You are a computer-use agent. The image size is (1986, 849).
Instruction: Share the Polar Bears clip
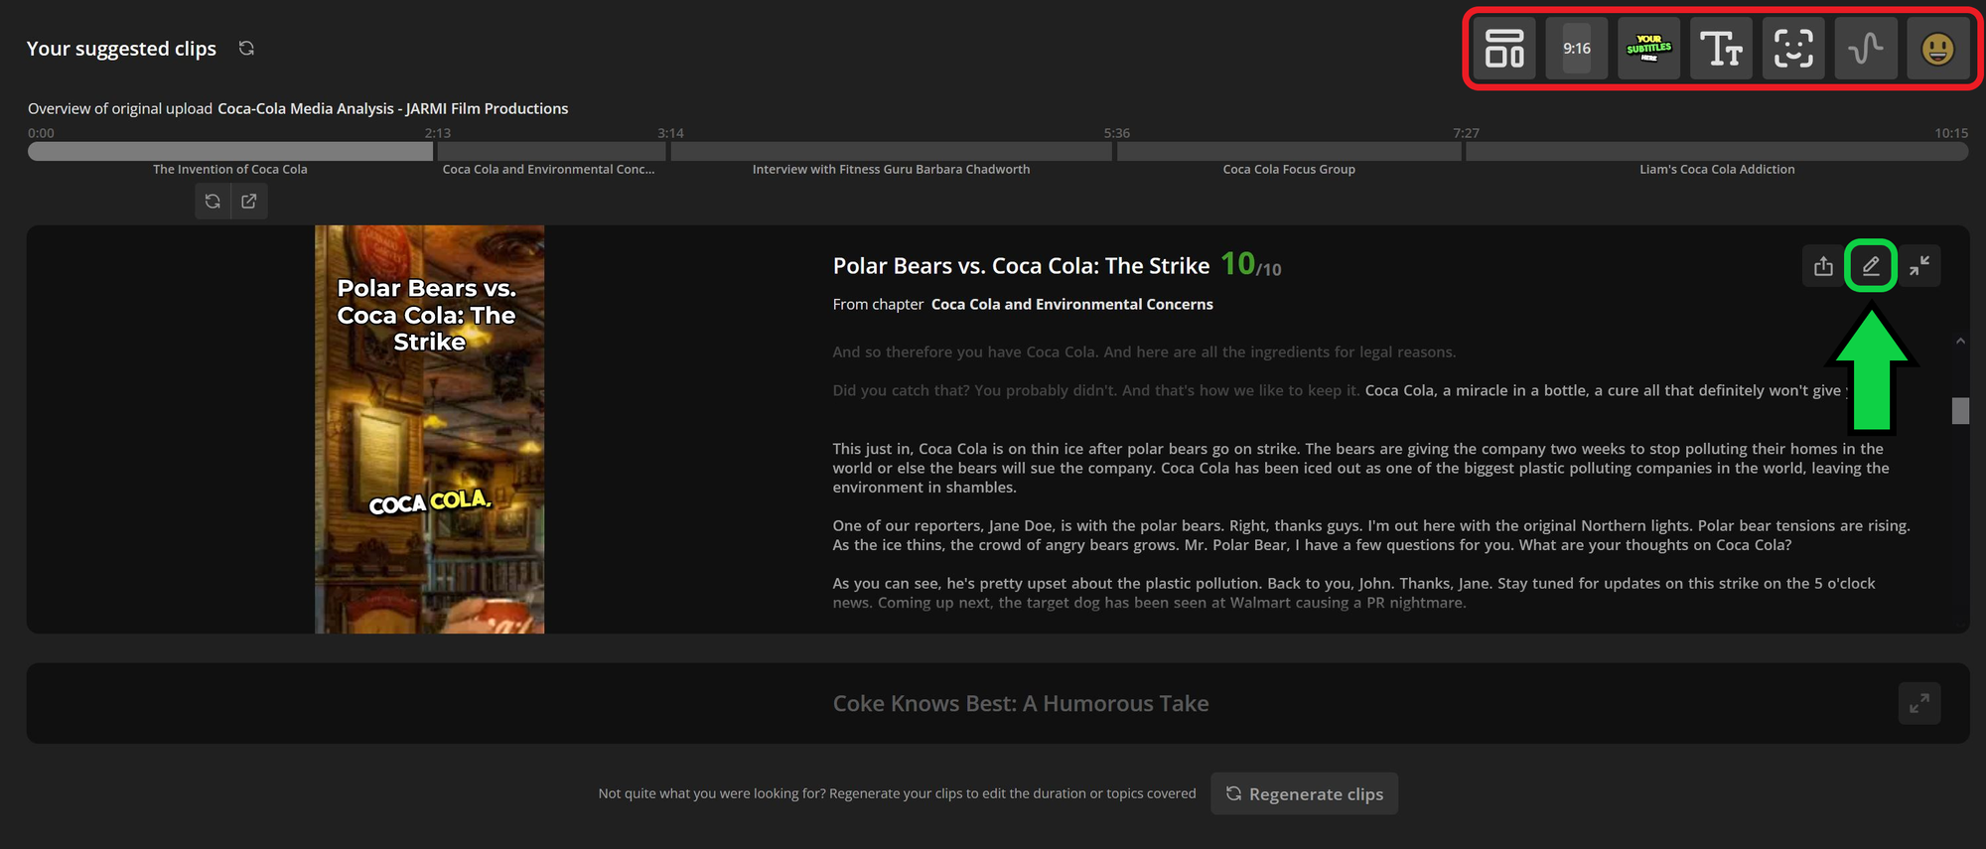coord(1823,266)
